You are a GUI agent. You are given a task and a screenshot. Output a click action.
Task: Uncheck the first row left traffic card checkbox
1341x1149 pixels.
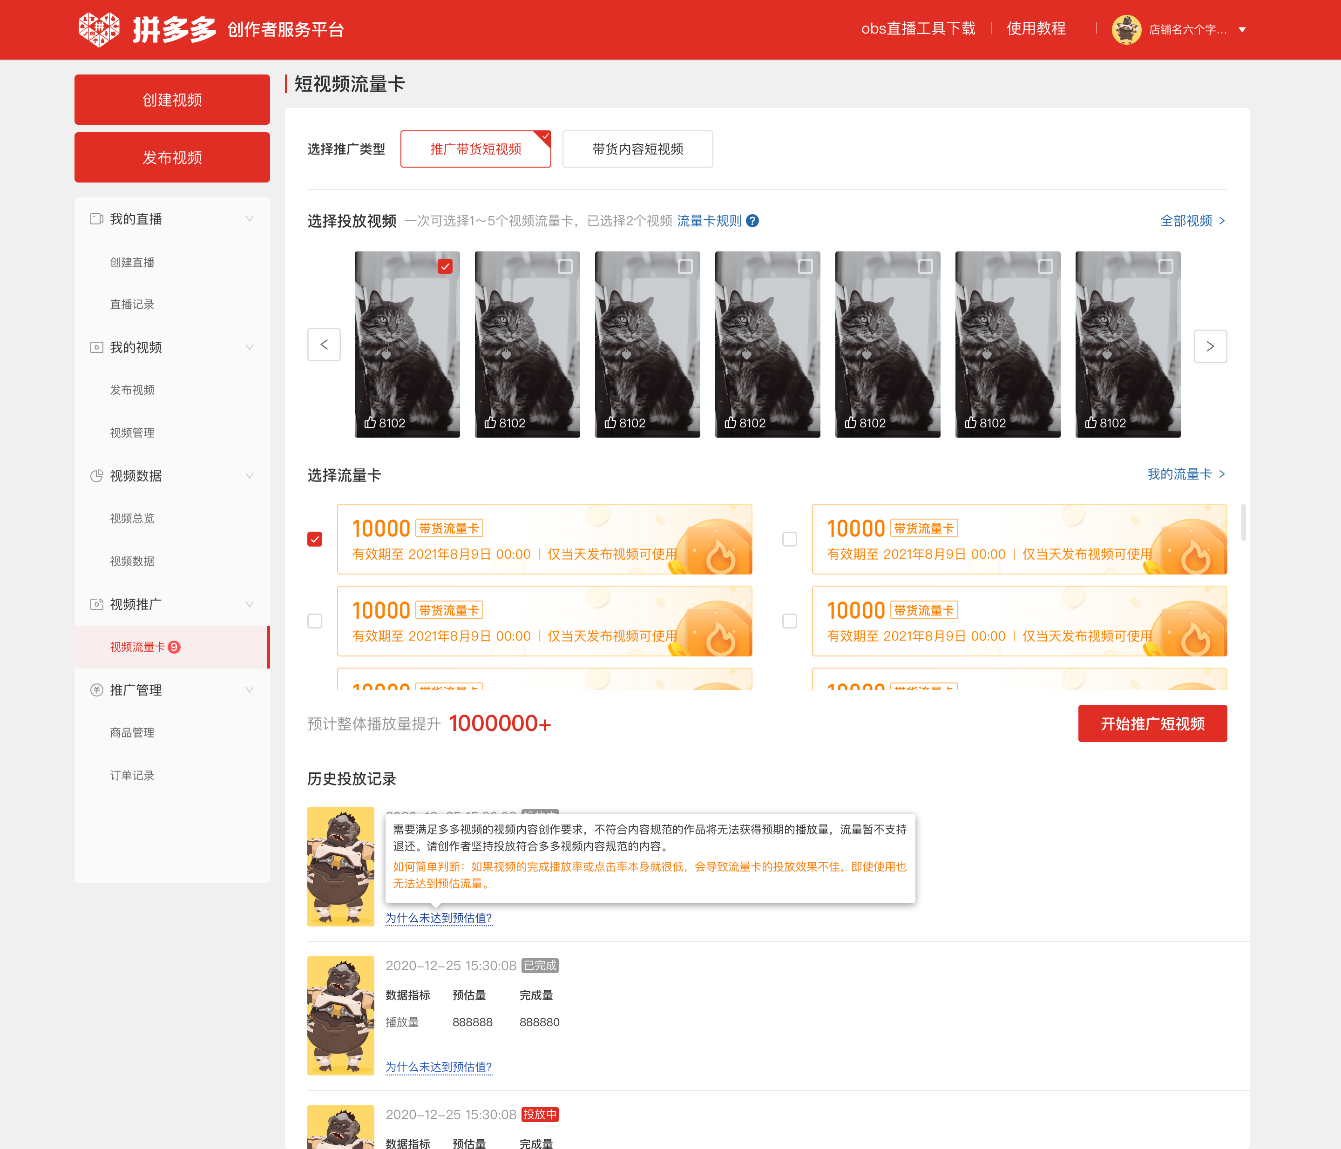(315, 539)
